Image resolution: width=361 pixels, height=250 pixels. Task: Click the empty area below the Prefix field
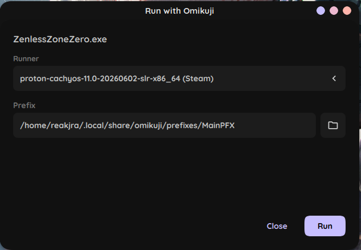click(x=179, y=175)
